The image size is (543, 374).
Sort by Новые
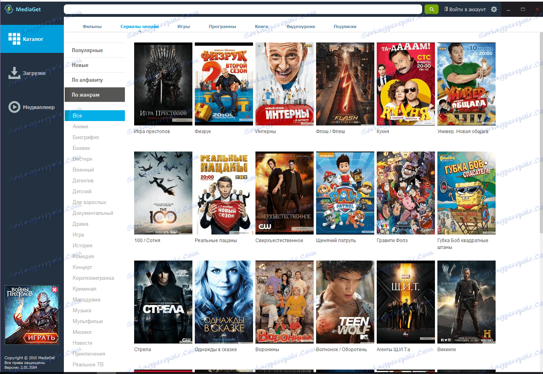95,65
